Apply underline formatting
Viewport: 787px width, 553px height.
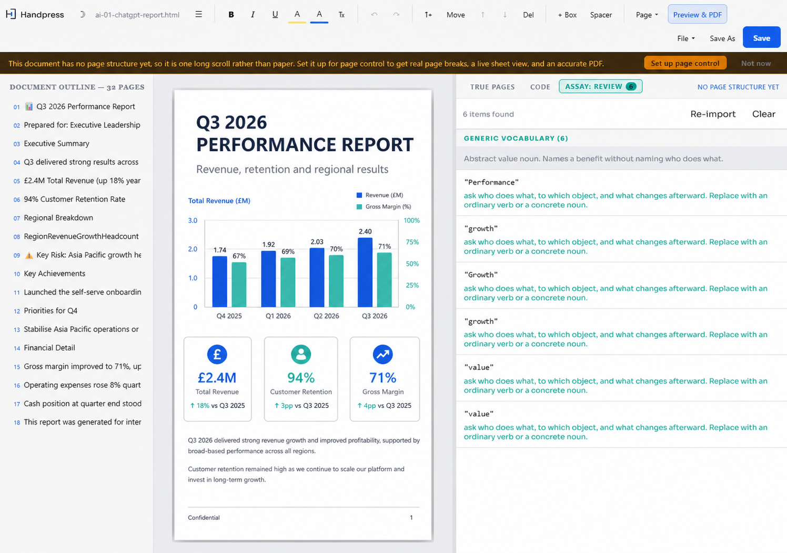click(x=275, y=15)
